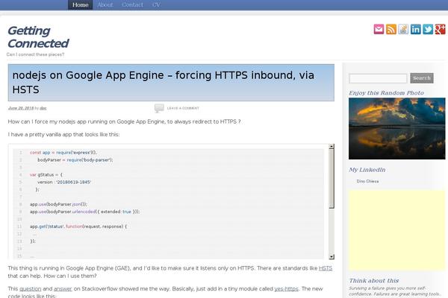Click the Leave a Comment link
Screen dimensions: 448x298
point(183,108)
